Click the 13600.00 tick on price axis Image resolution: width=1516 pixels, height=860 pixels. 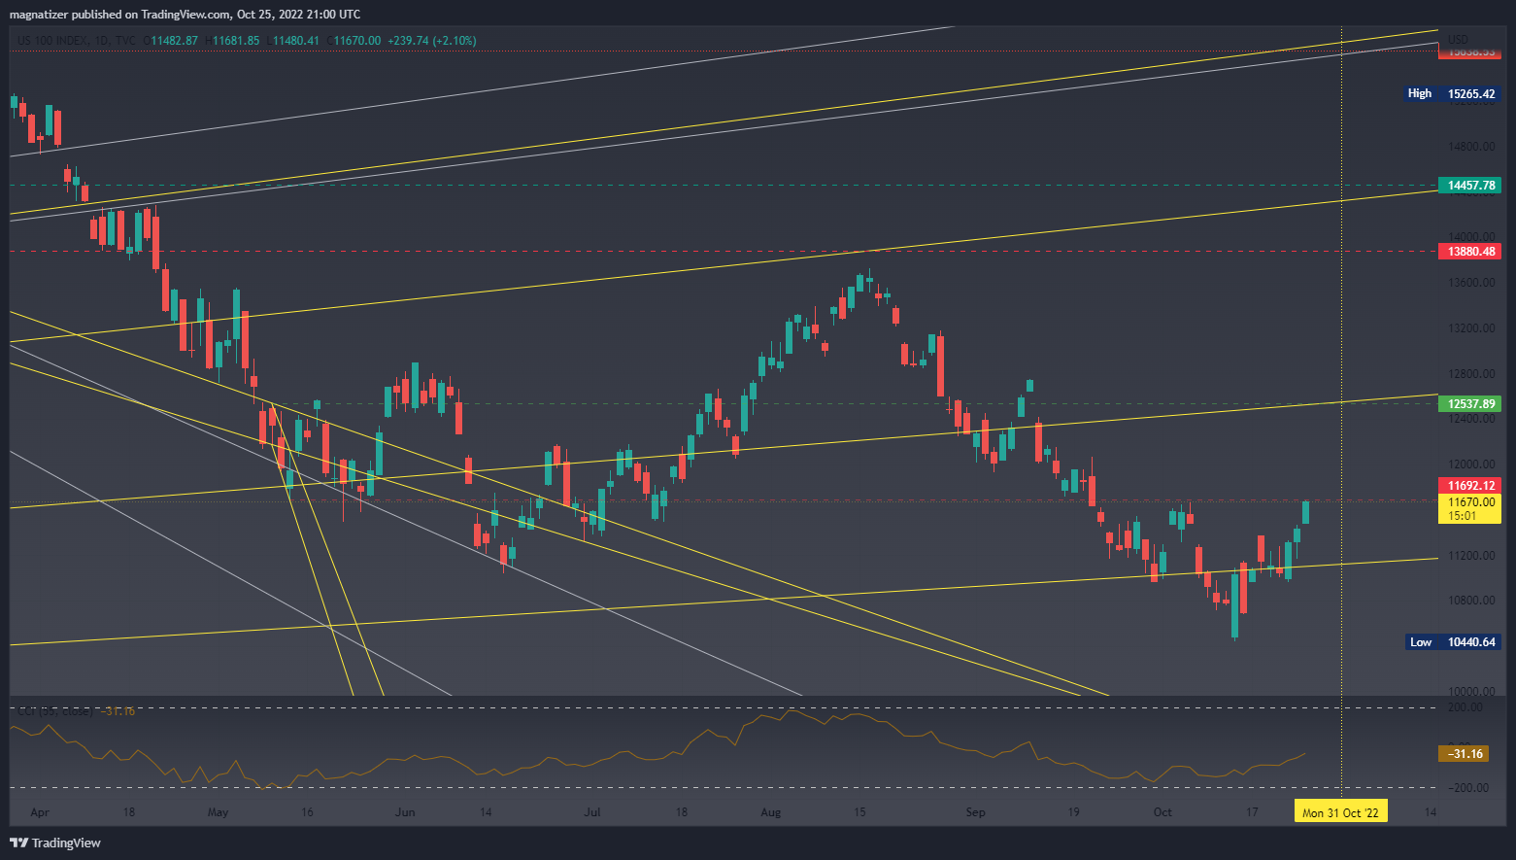(1471, 283)
